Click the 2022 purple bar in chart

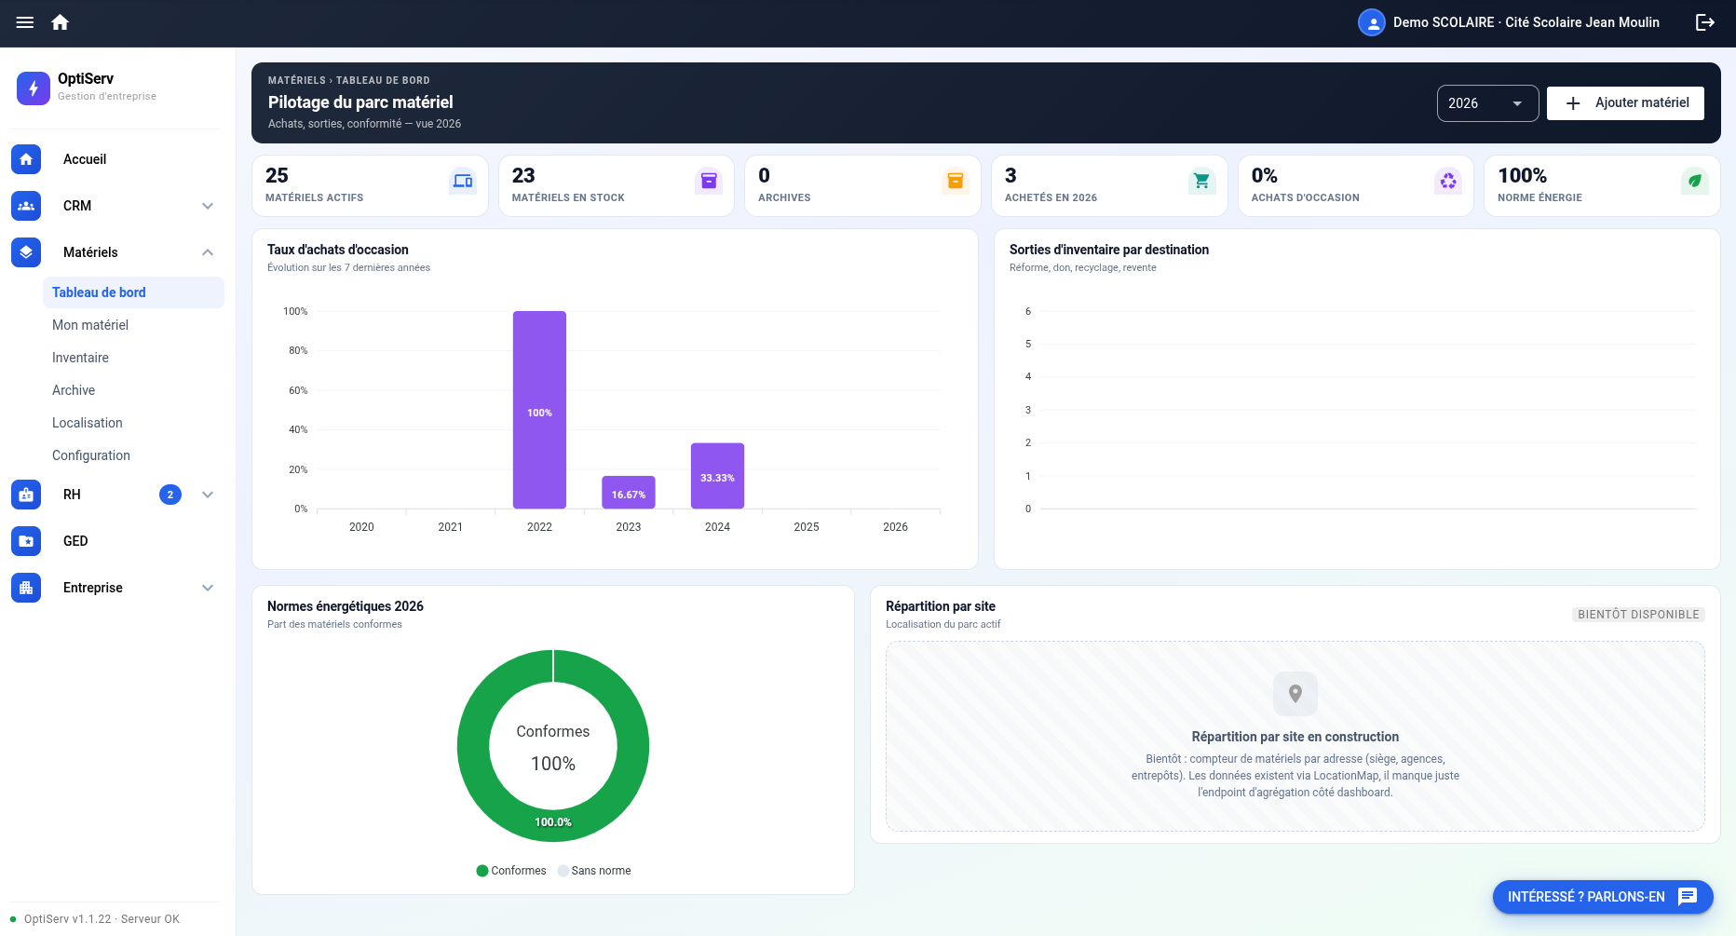(539, 410)
